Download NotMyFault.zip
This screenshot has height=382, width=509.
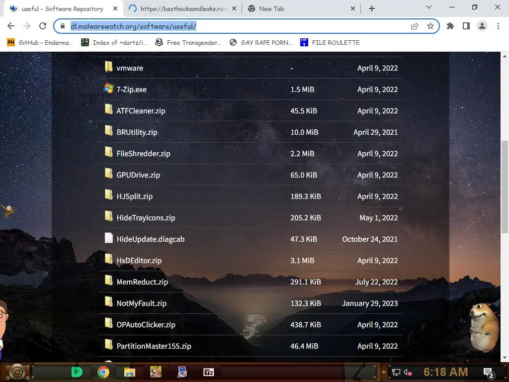142,303
